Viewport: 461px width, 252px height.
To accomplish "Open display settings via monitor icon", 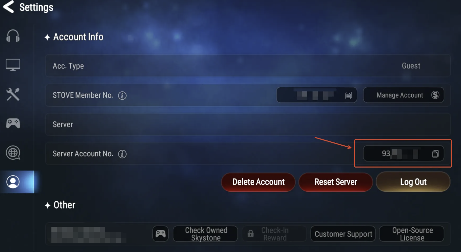I will [13, 65].
